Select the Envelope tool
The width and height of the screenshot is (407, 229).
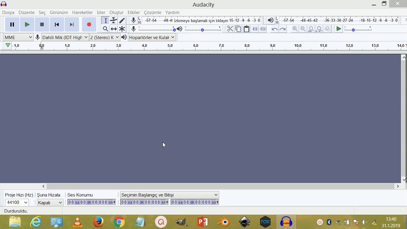tap(114, 20)
